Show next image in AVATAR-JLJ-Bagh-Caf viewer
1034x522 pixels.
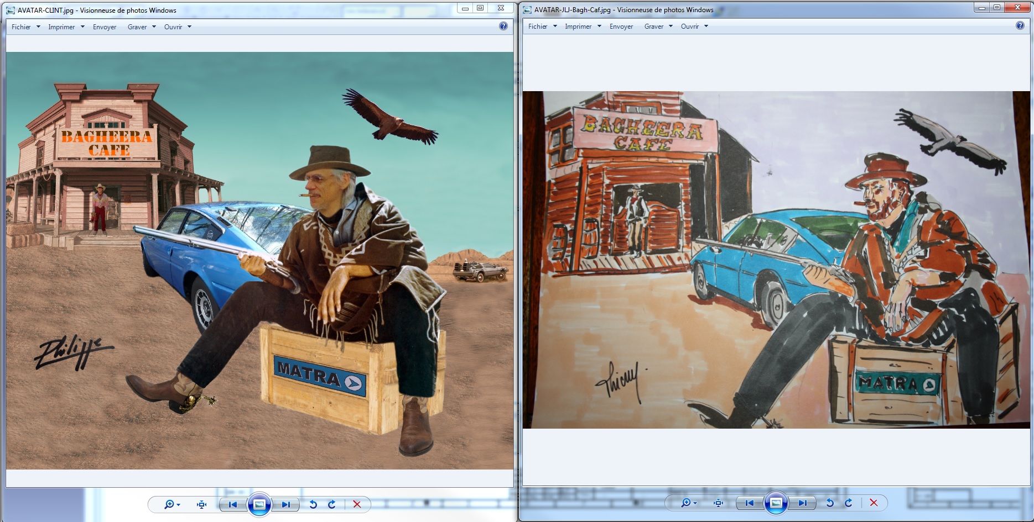(x=802, y=503)
